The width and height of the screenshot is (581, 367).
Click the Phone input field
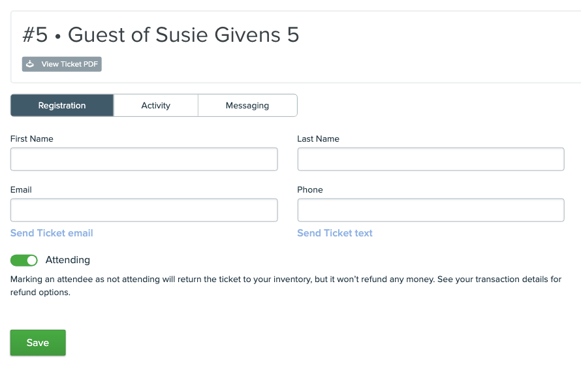pos(431,210)
